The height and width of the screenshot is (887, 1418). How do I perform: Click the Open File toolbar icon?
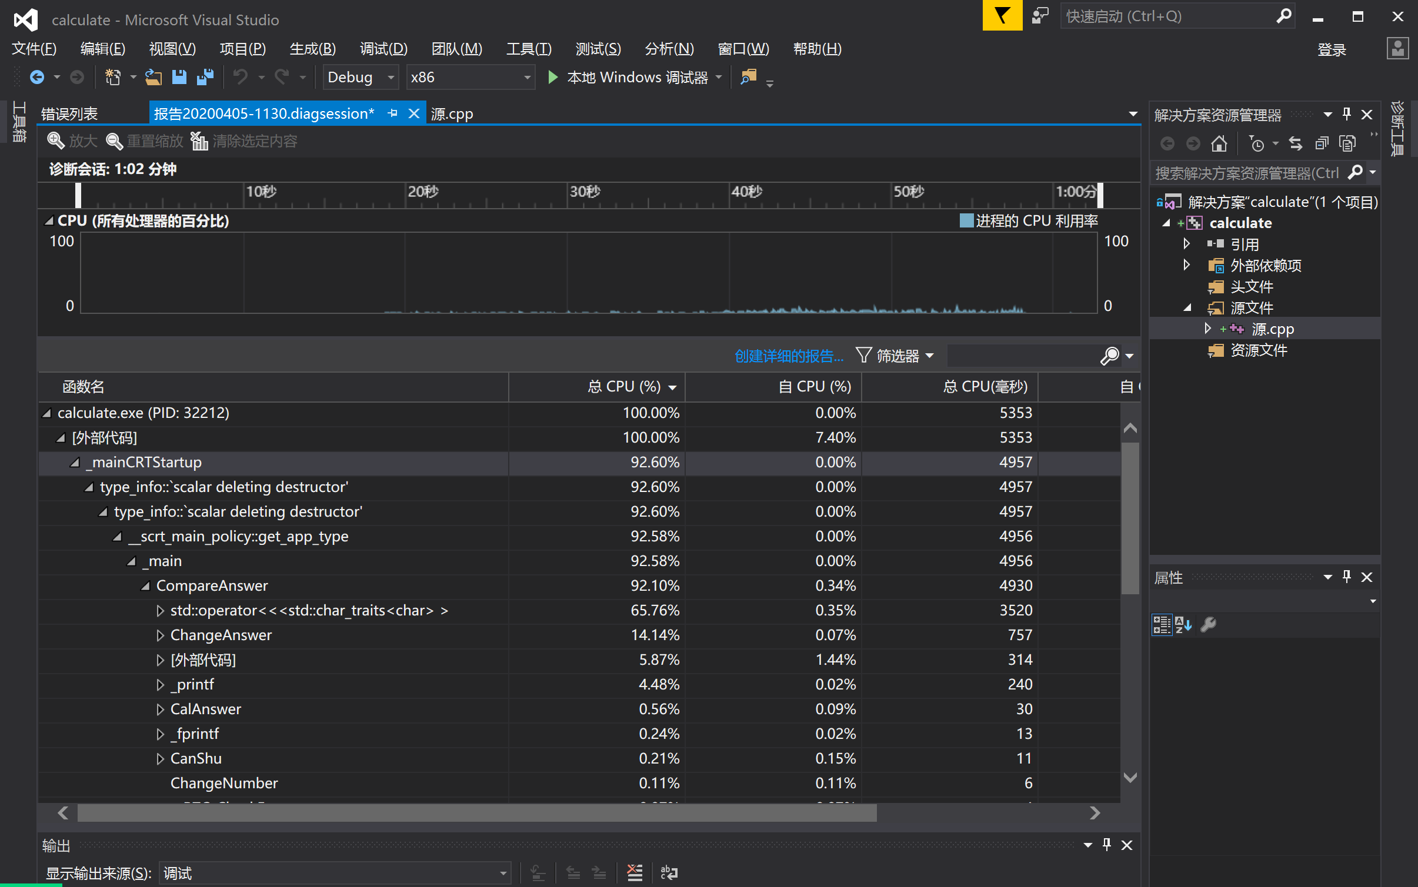pyautogui.click(x=153, y=77)
